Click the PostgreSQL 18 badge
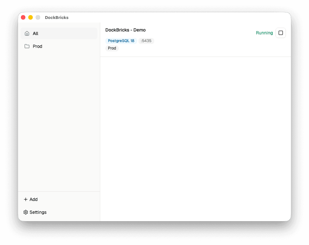Image resolution: width=309 pixels, height=245 pixels. point(121,41)
